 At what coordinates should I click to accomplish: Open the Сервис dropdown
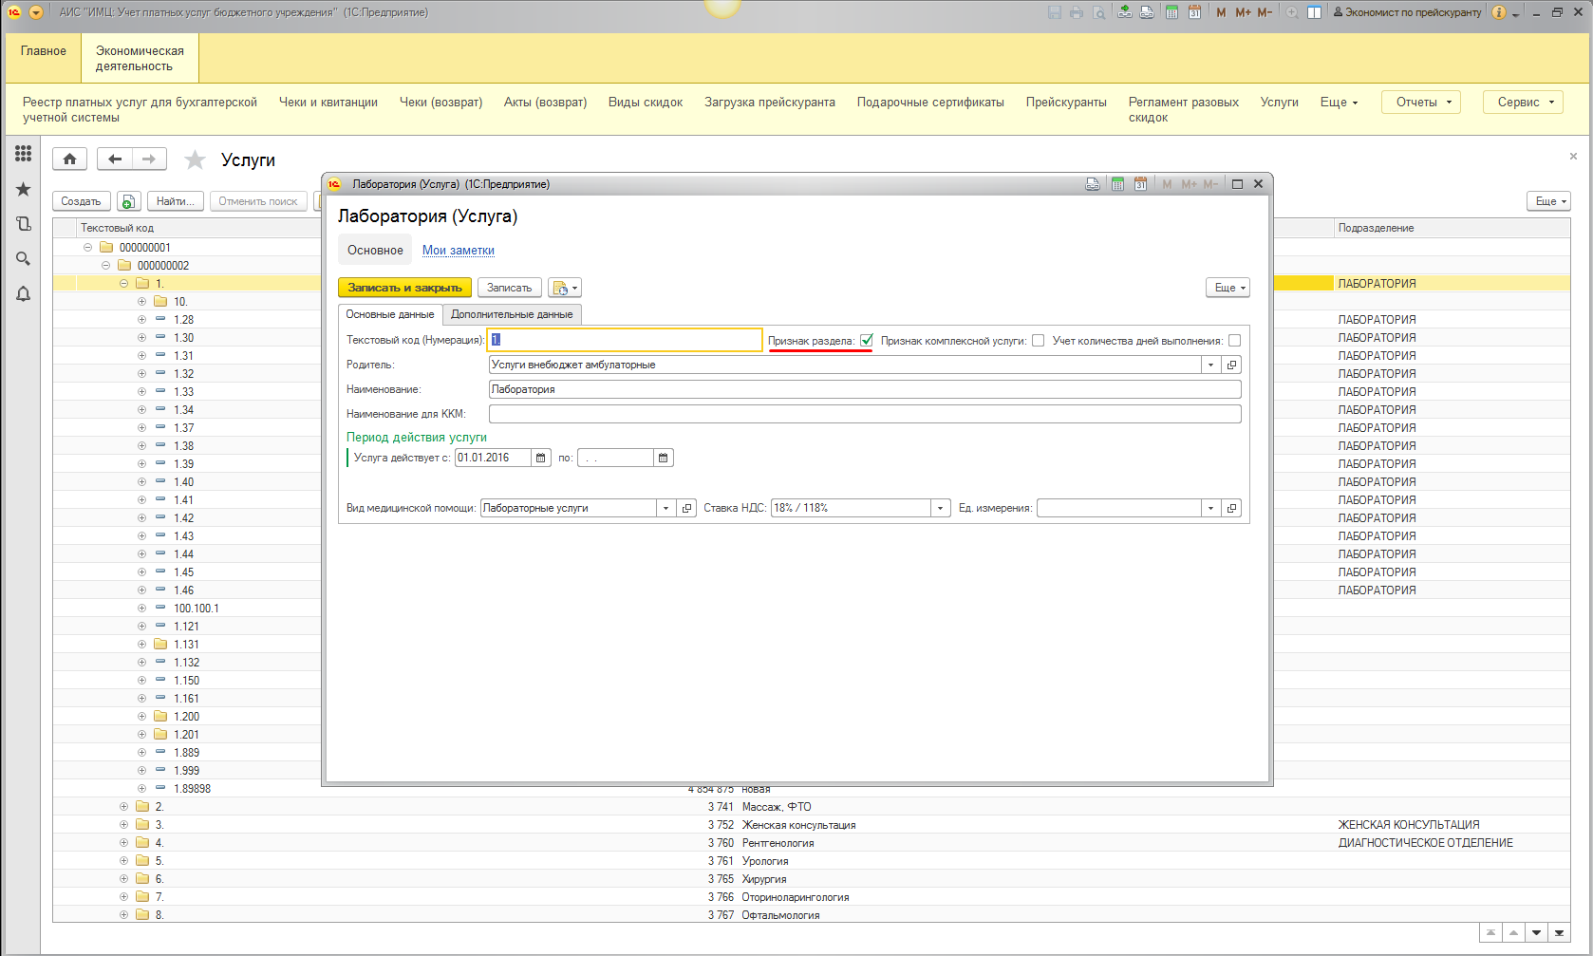point(1523,102)
